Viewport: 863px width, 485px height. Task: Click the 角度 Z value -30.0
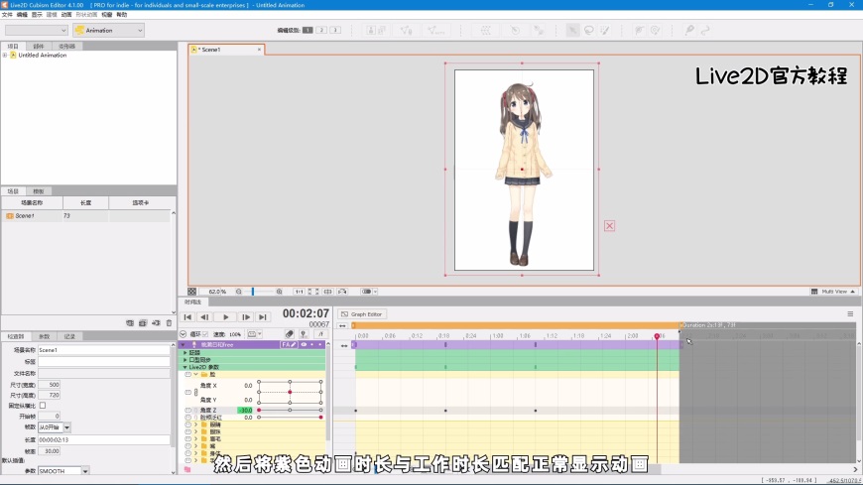pos(245,411)
